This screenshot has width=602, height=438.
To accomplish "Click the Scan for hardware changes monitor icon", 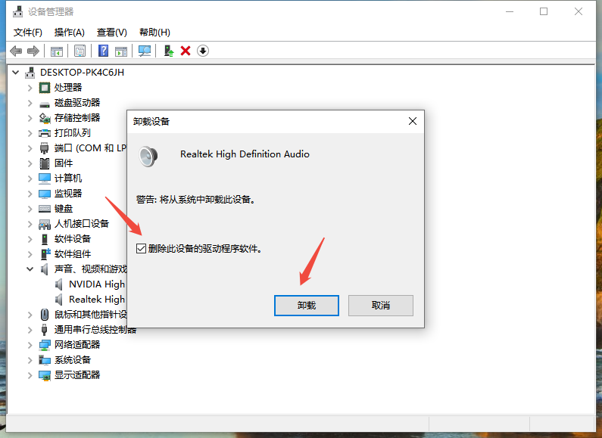I will click(145, 51).
